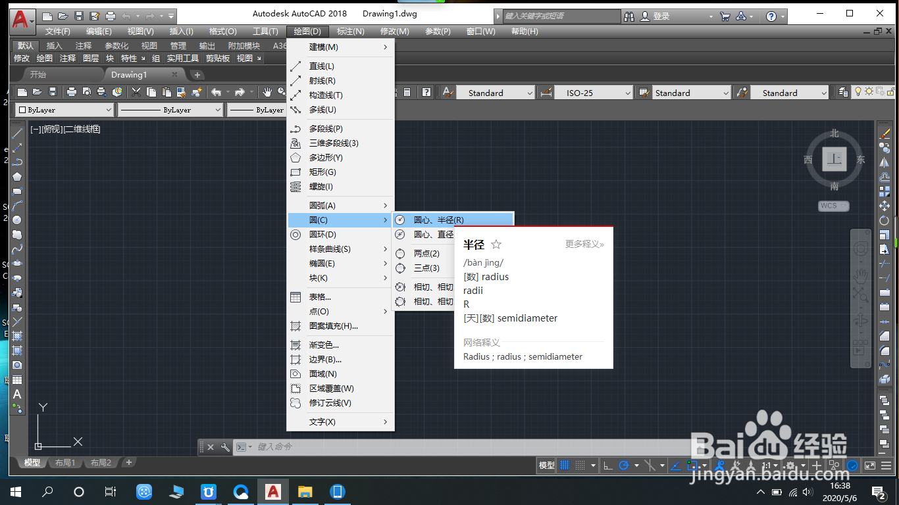Open the quick access toolbar customize dropdown
The width and height of the screenshot is (899, 505).
coord(171,16)
